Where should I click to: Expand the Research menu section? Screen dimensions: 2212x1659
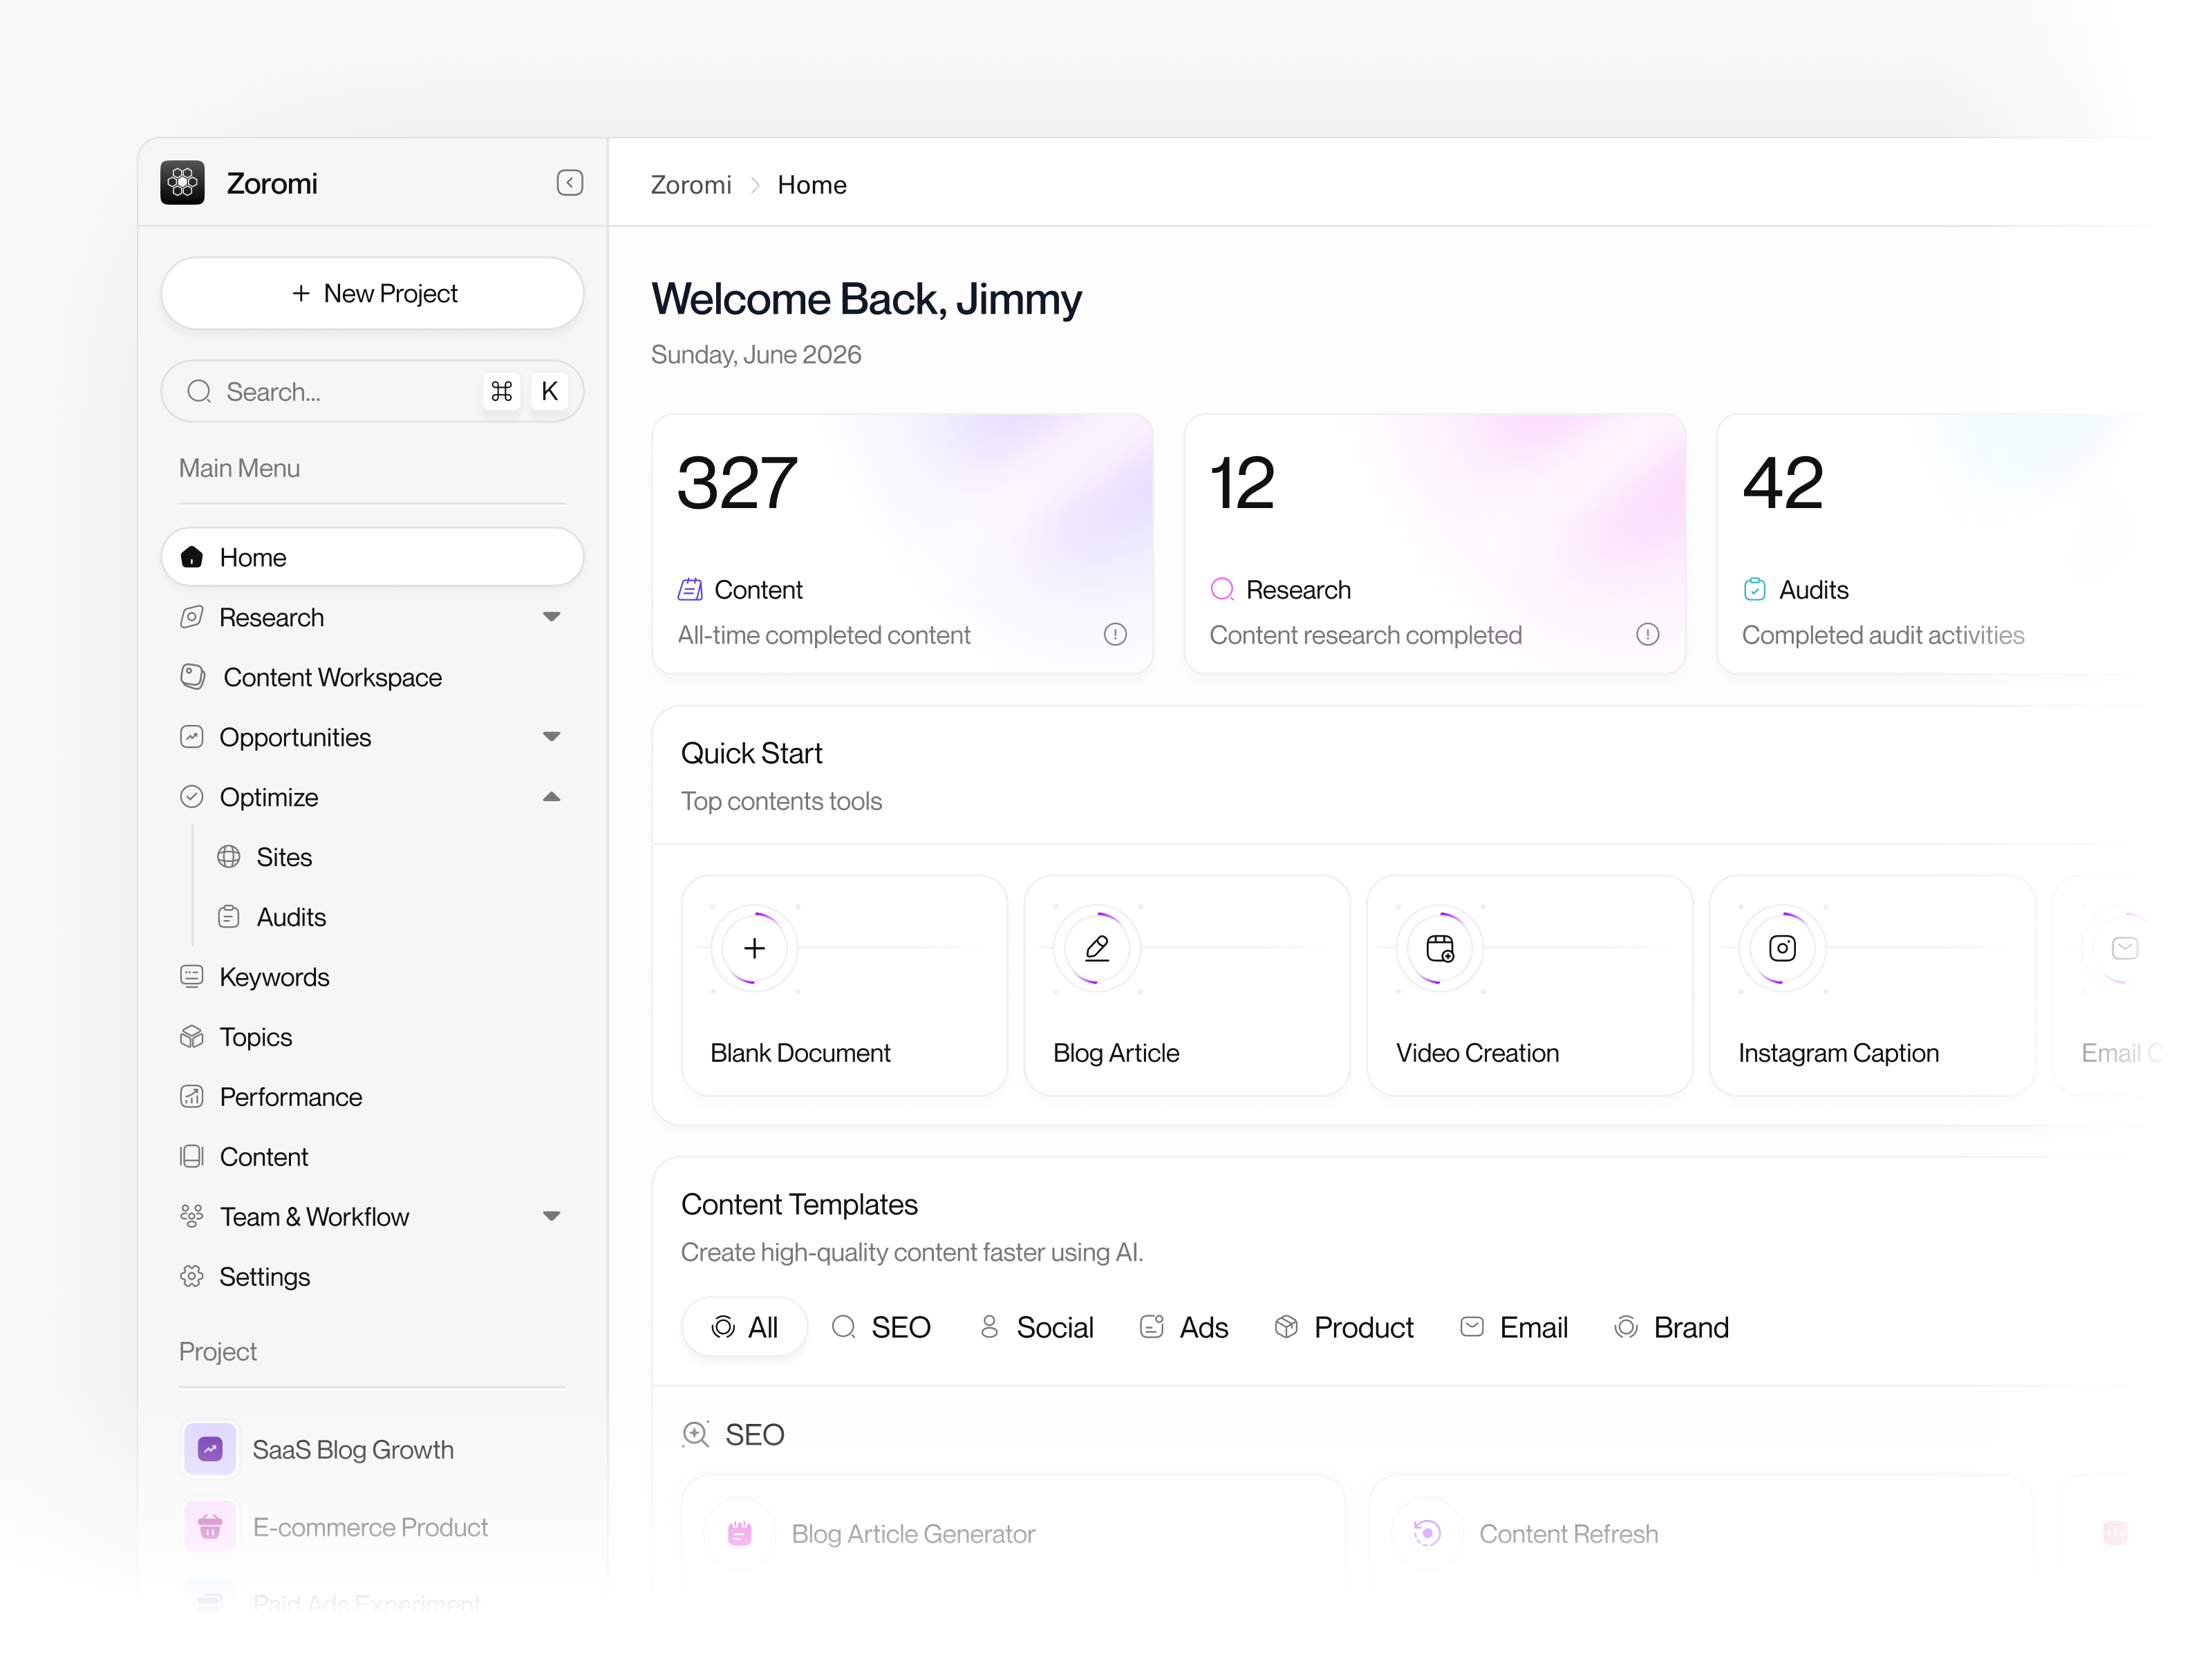[551, 617]
